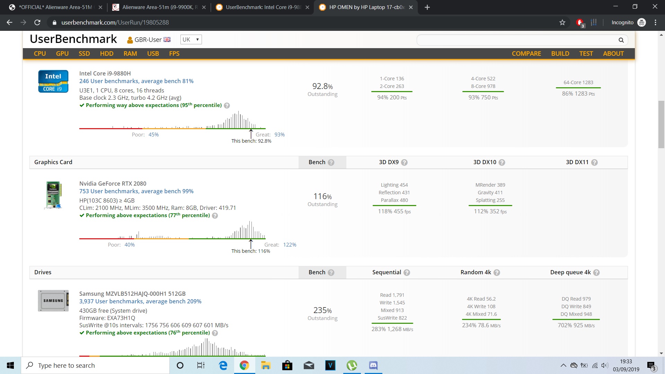665x374 pixels.
Task: Click the search magnifier icon on UserBenchmark
Action: [621, 40]
